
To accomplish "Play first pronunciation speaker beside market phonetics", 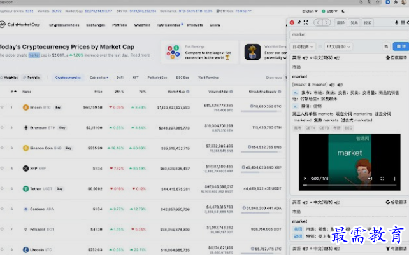I will (332, 85).
